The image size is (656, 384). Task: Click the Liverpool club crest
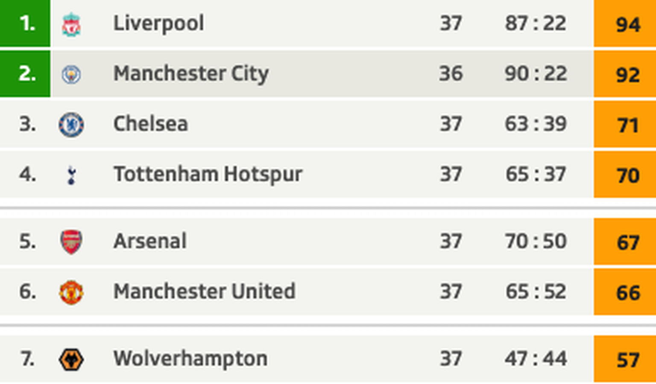(71, 24)
